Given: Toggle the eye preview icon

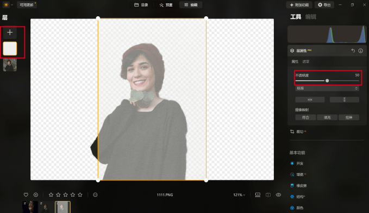Looking at the screenshot, I should coord(278,195).
